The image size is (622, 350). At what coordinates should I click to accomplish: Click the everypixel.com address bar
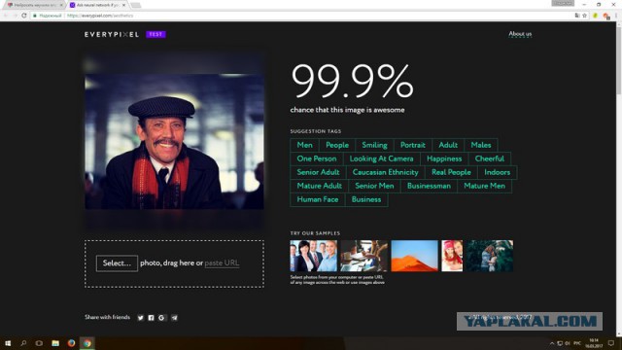301,16
